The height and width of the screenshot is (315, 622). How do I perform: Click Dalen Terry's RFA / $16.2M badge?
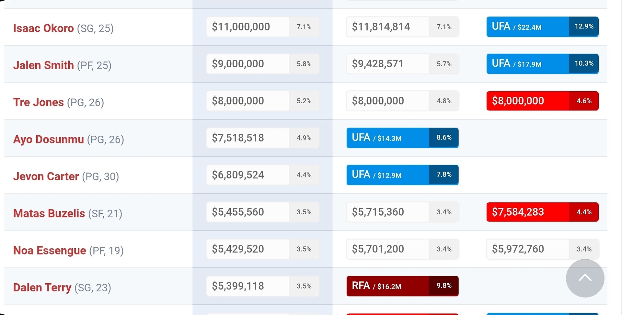(x=402, y=286)
